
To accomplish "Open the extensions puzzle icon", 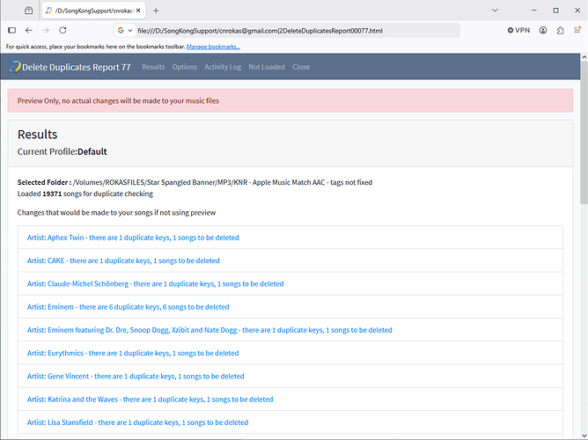I will [560, 30].
